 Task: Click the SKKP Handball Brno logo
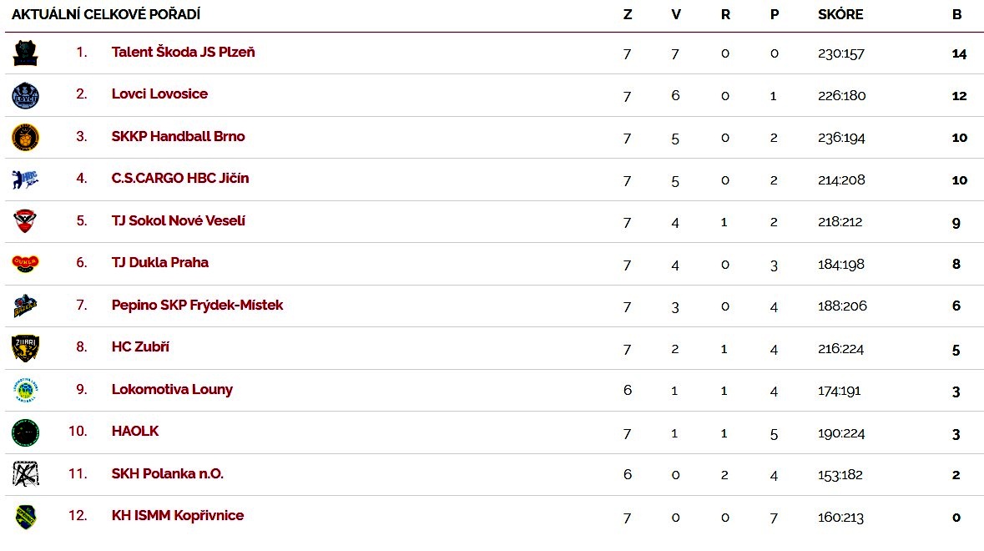[x=25, y=137]
